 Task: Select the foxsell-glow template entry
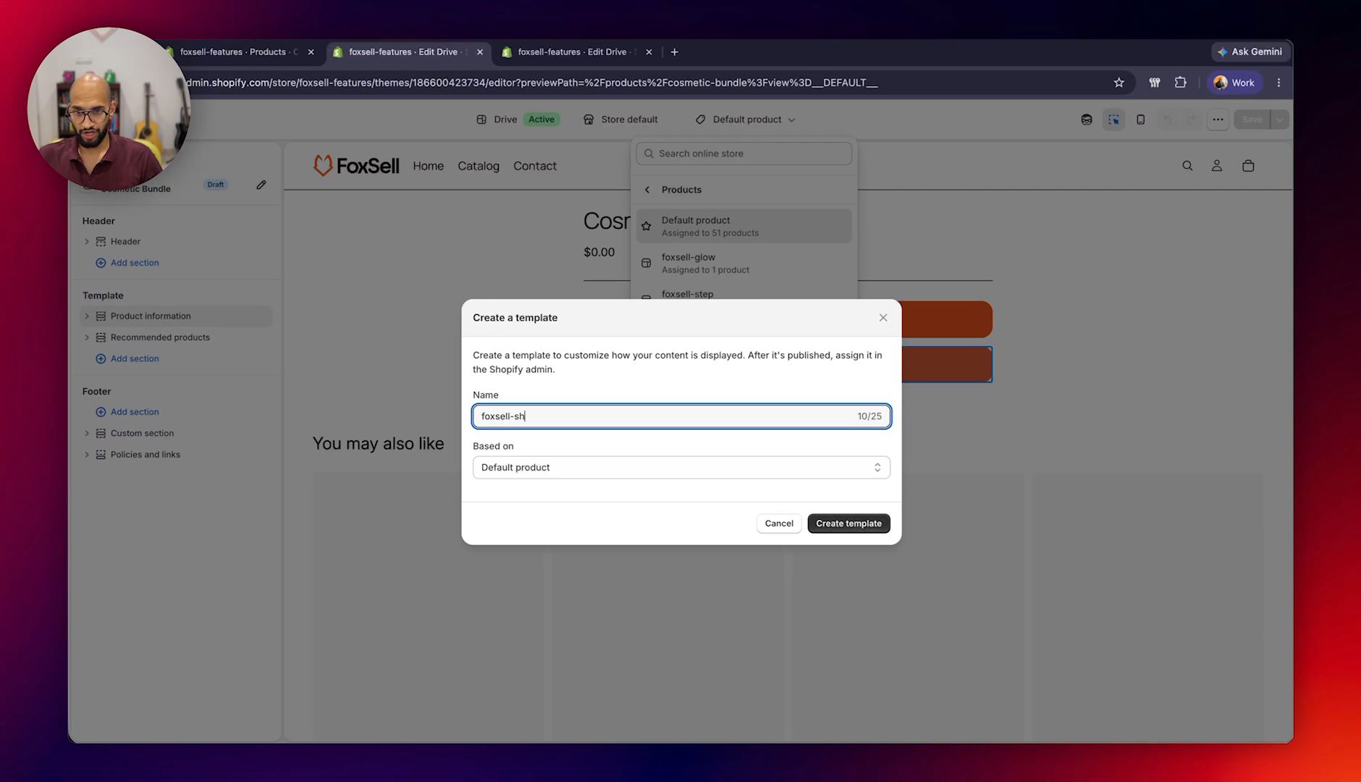pyautogui.click(x=743, y=264)
